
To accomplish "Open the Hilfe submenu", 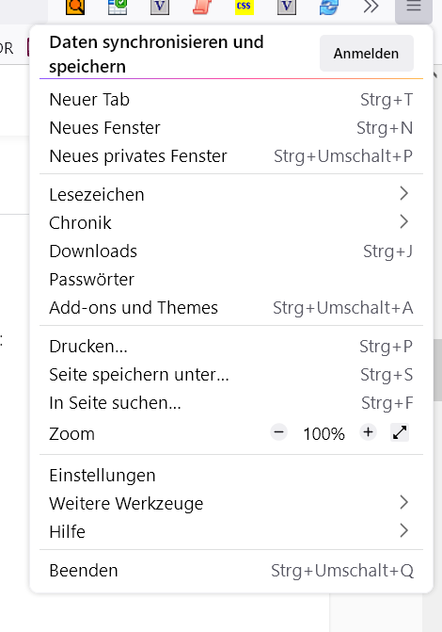I will (231, 531).
